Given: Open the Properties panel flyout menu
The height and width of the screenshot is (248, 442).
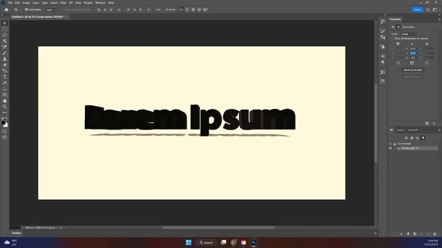Looking at the screenshot, I should pyautogui.click(x=439, y=19).
